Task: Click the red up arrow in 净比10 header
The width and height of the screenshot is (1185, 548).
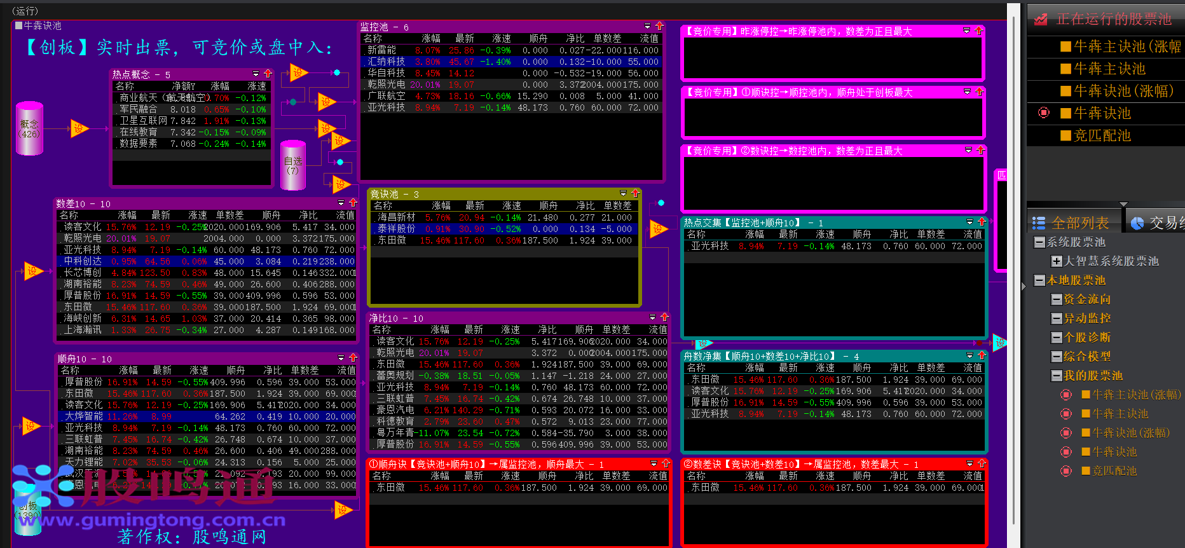Action: (664, 317)
